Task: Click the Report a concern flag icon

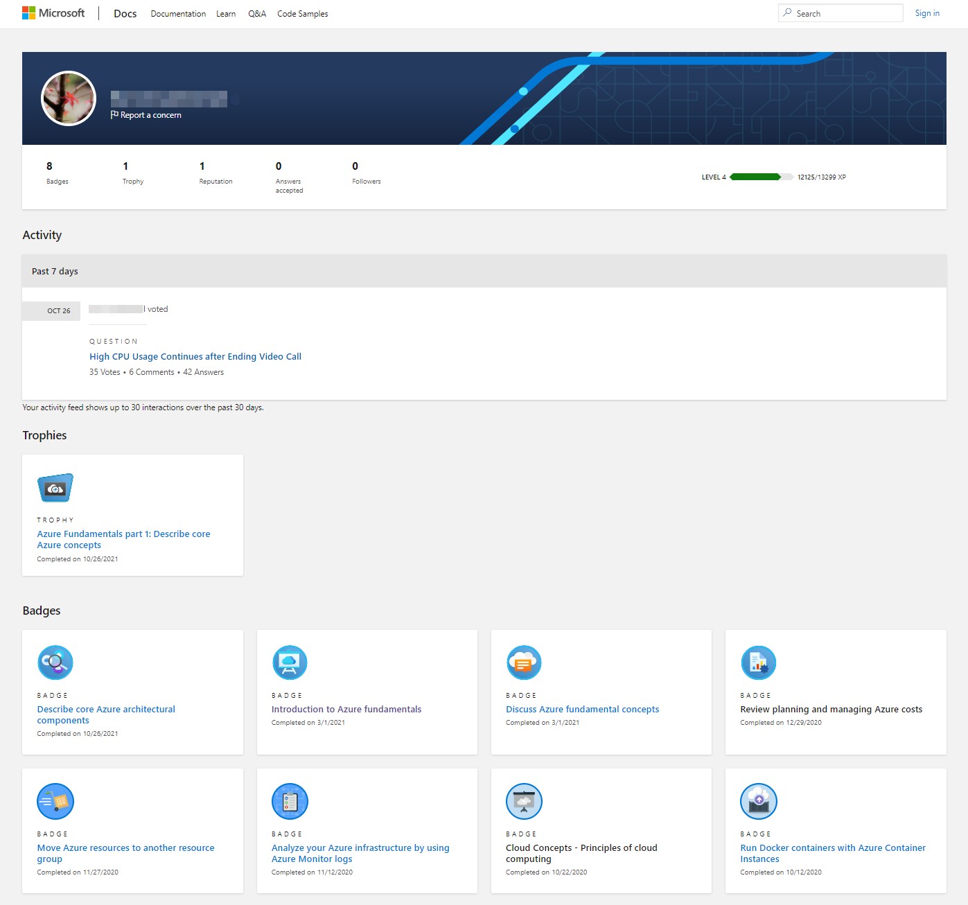Action: (x=114, y=115)
